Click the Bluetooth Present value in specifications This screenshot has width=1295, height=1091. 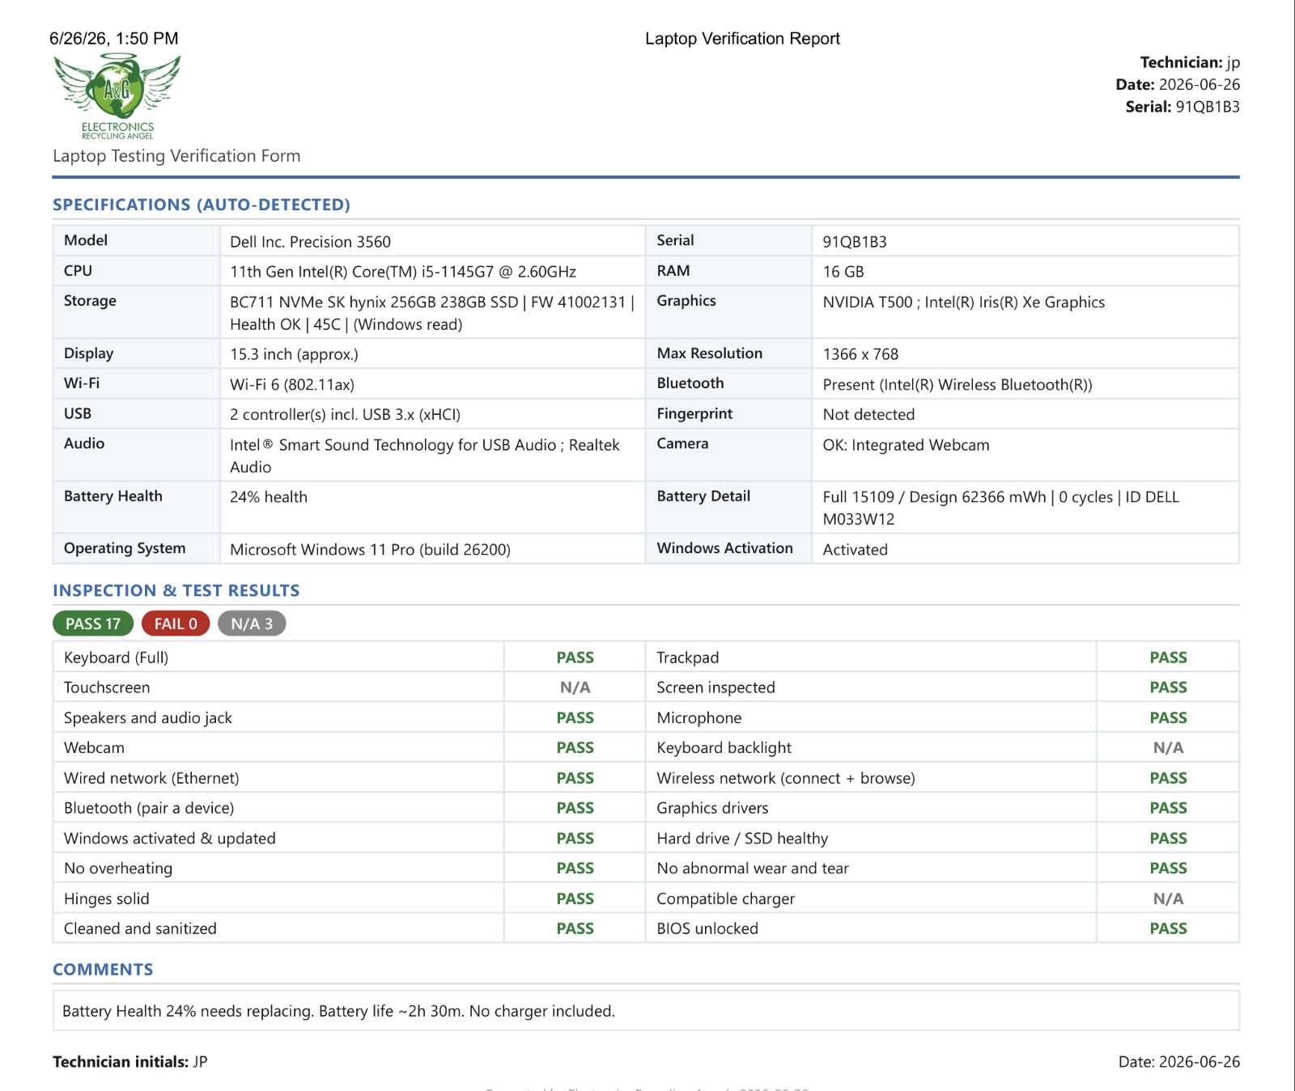[957, 385]
